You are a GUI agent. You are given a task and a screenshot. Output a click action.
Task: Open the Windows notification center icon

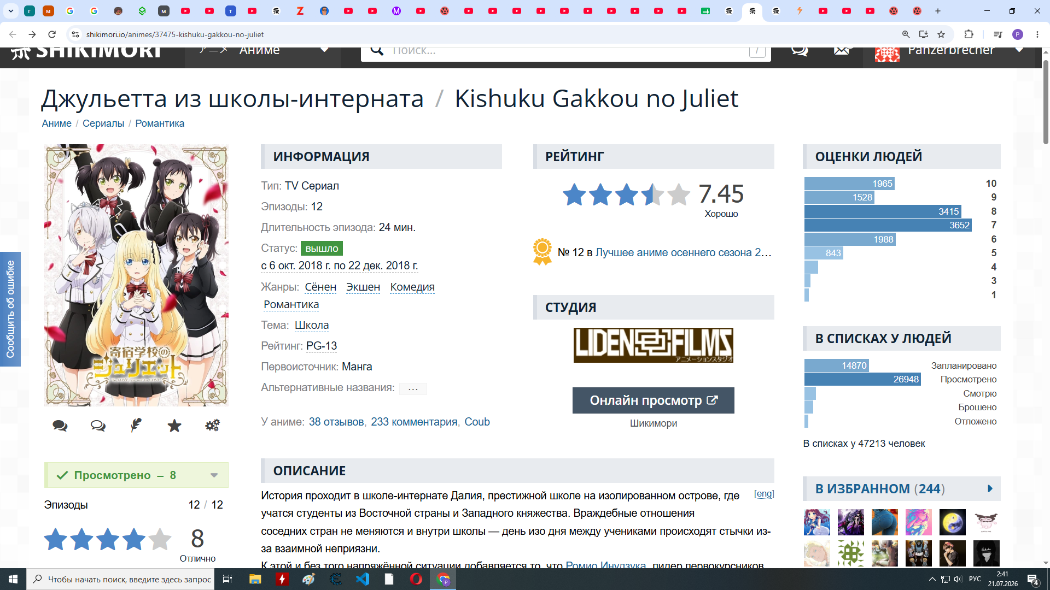coord(1033,579)
